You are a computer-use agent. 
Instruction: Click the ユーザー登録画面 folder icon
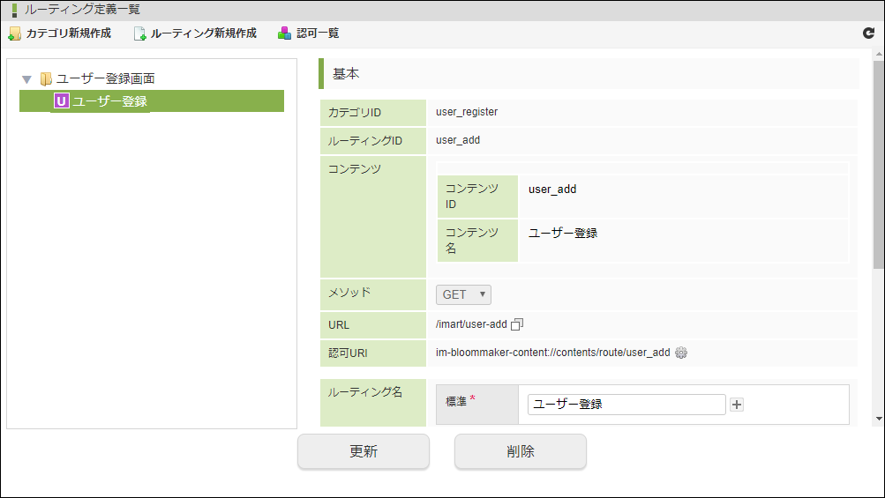coord(46,79)
